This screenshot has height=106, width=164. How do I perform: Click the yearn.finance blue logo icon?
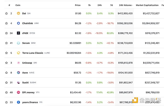[x=18, y=102]
